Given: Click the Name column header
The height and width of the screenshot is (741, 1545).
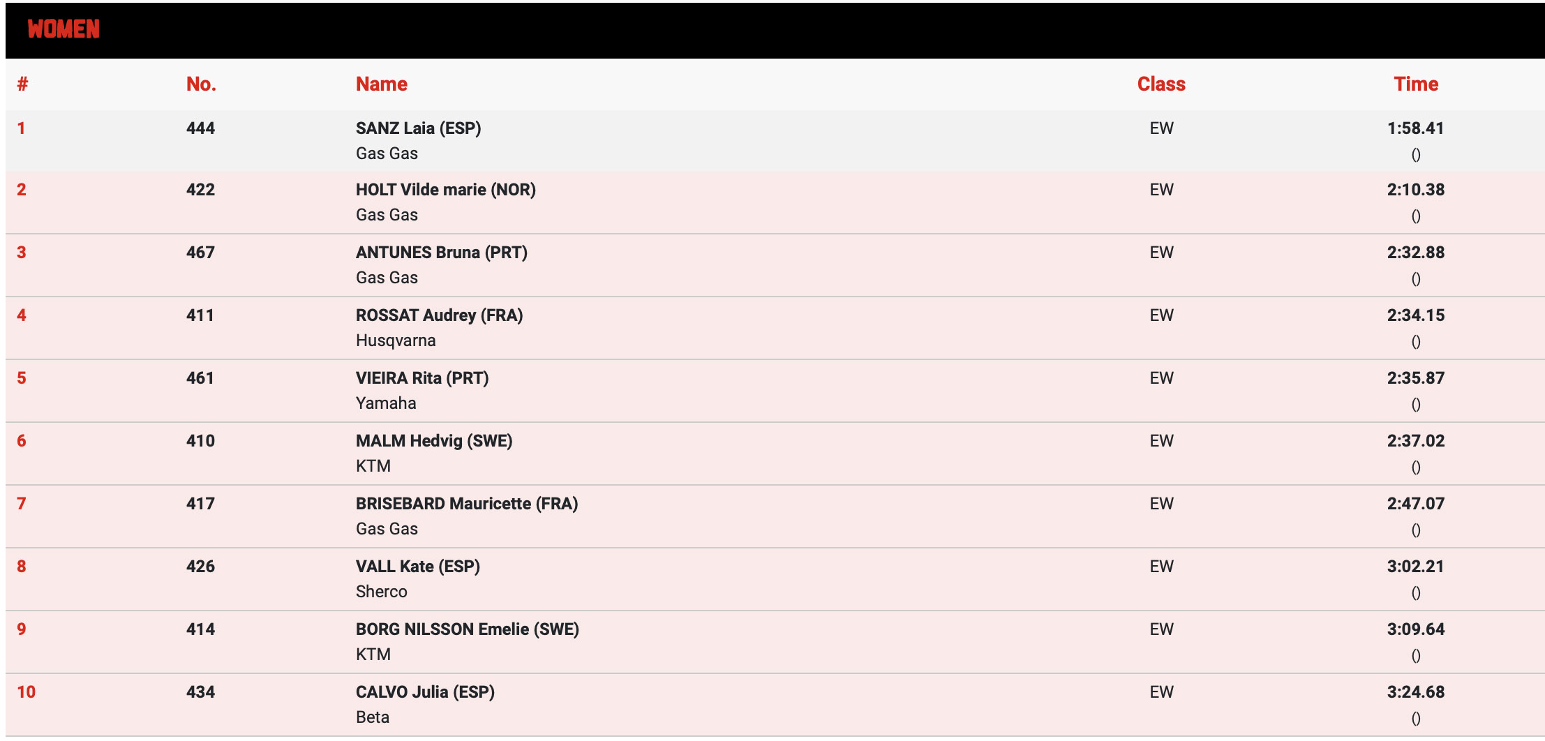Looking at the screenshot, I should 381,84.
